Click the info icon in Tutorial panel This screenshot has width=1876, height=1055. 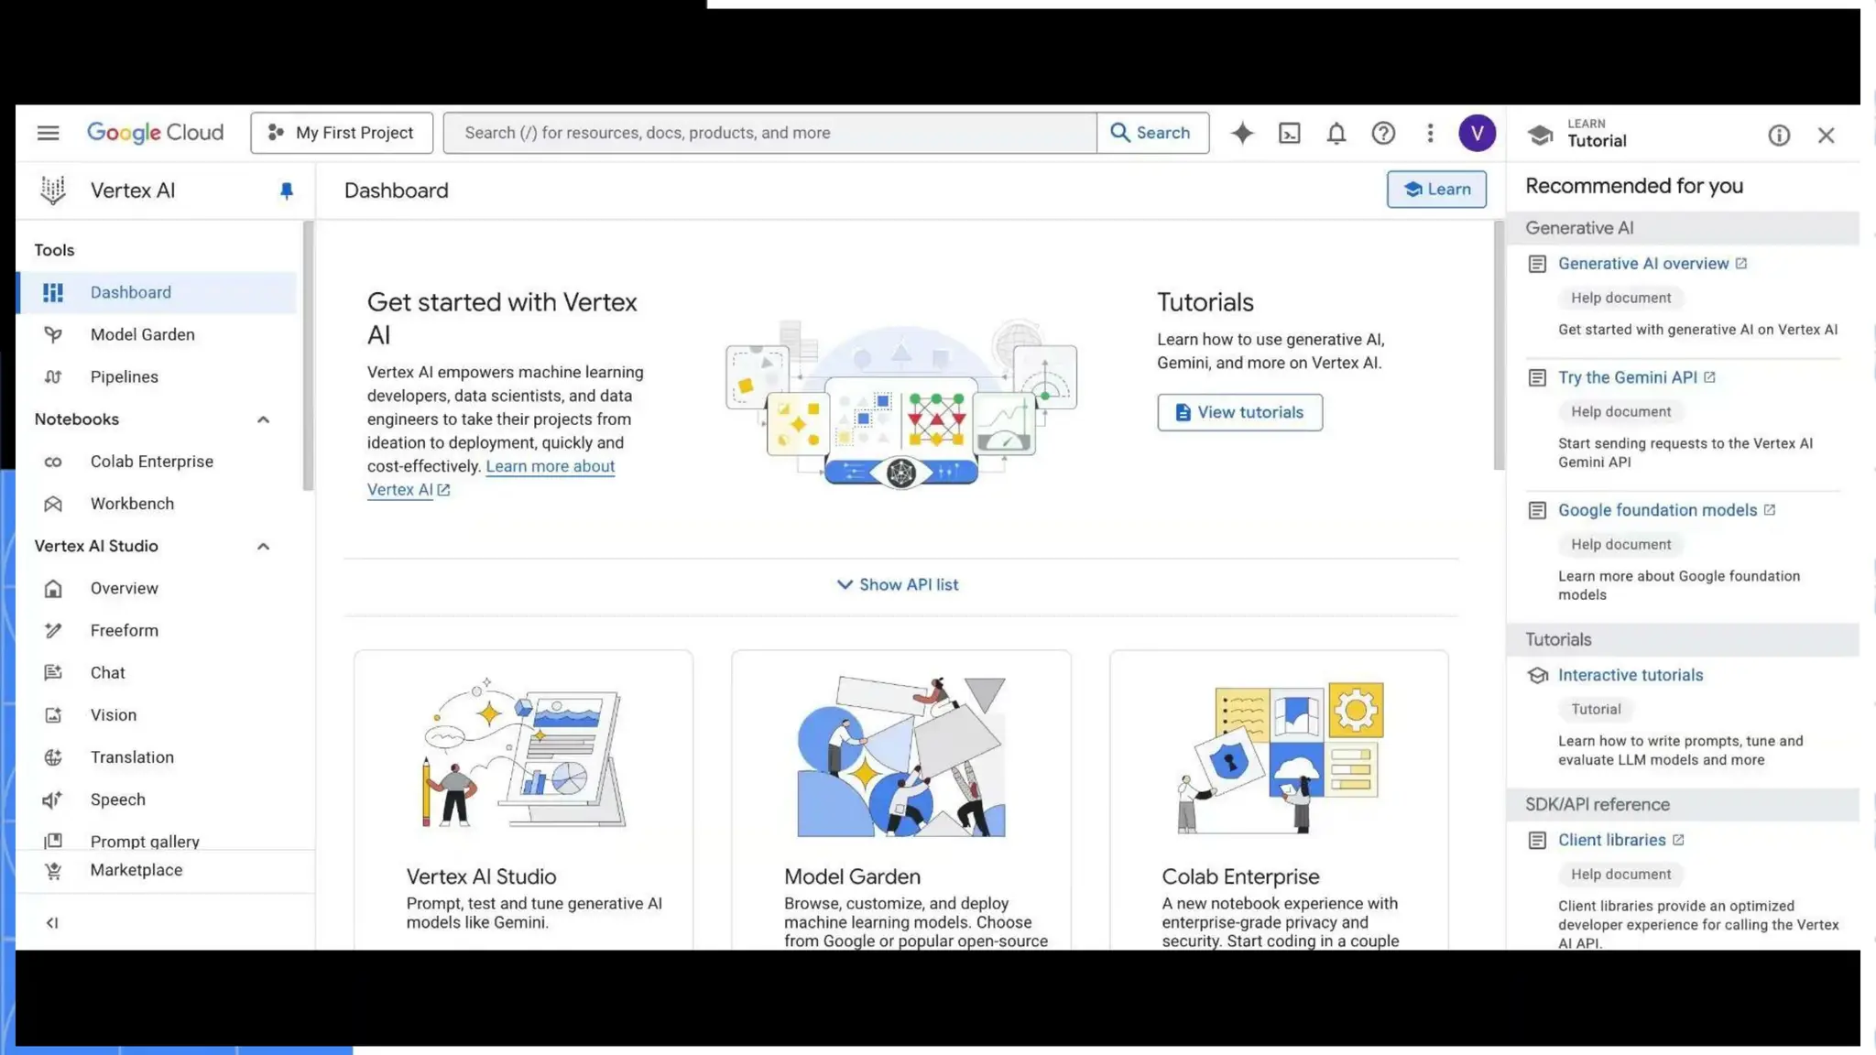(x=1779, y=136)
